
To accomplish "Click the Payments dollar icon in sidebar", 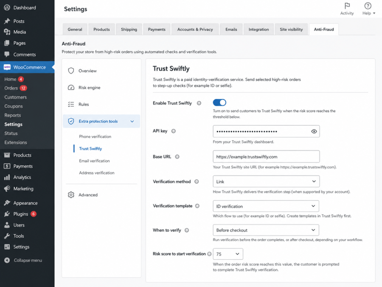I will [x=7, y=166].
